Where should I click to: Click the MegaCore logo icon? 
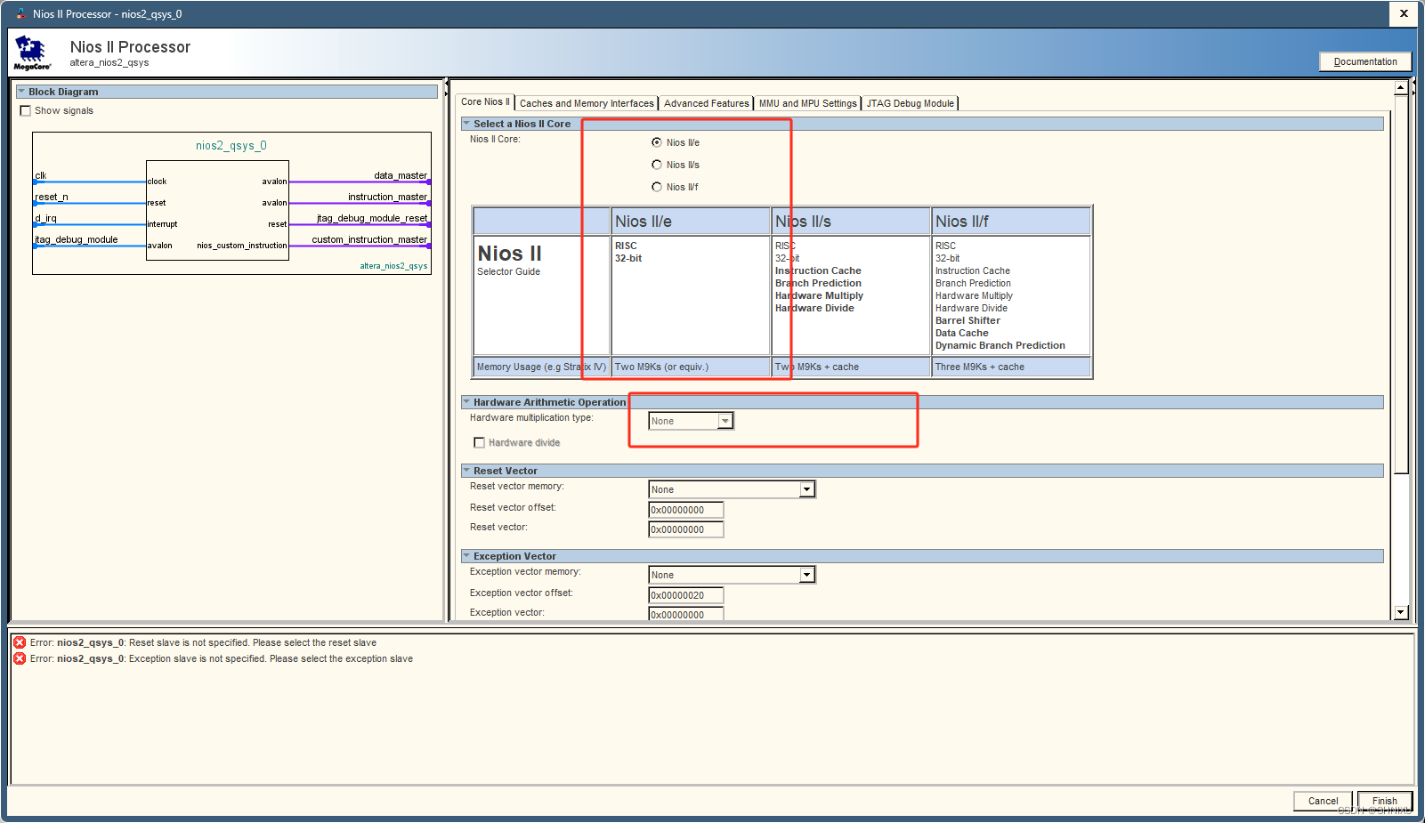(x=32, y=53)
